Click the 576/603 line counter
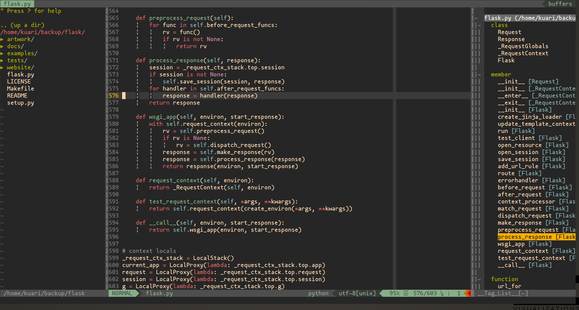Screen dimensions: 579x310 (425, 293)
